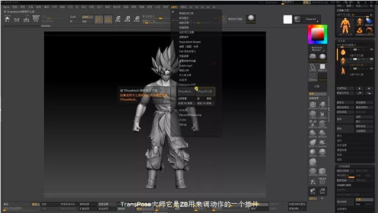The height and width of the screenshot is (213, 378).
Task: Open the Alpha menu in menu bar
Action: (6, 7)
